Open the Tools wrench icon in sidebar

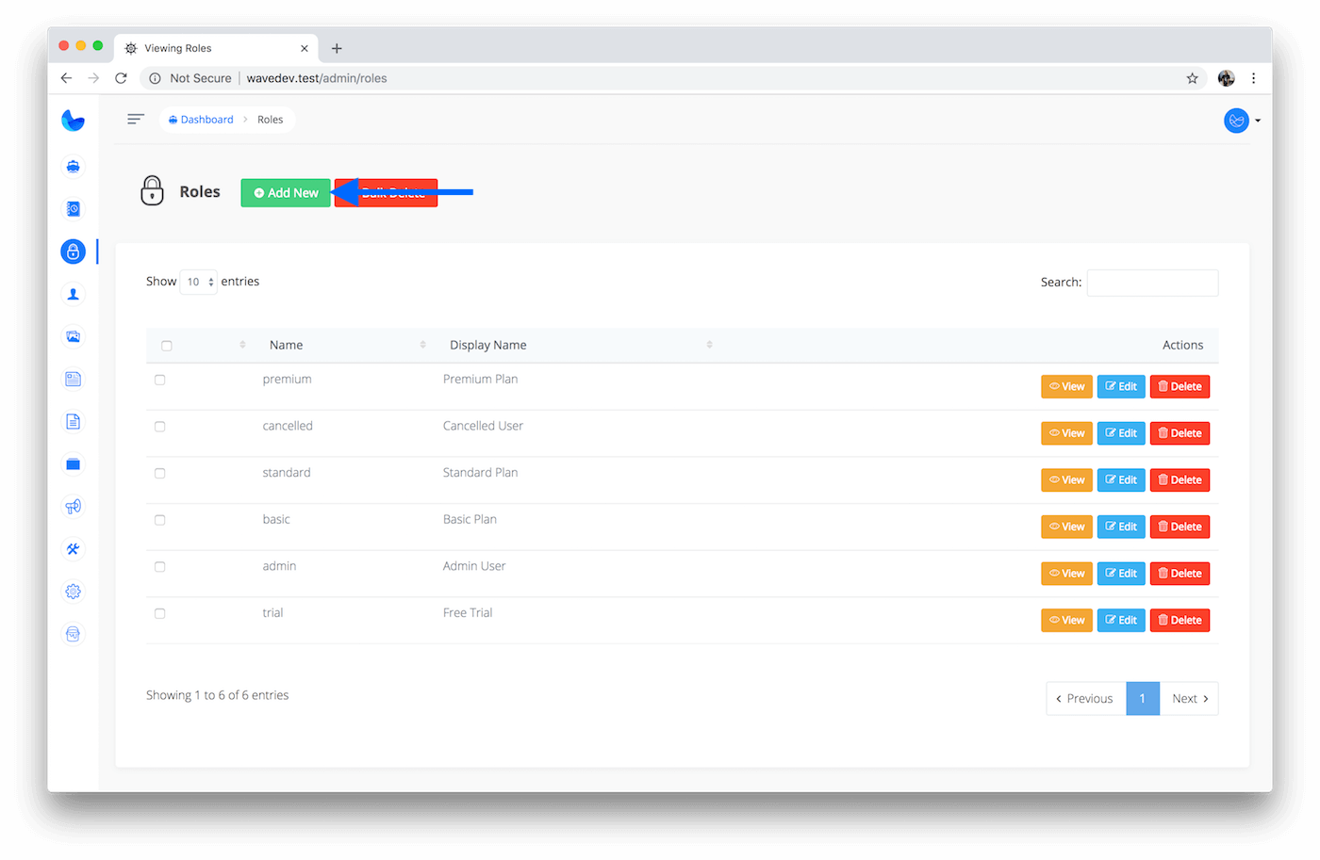point(73,549)
